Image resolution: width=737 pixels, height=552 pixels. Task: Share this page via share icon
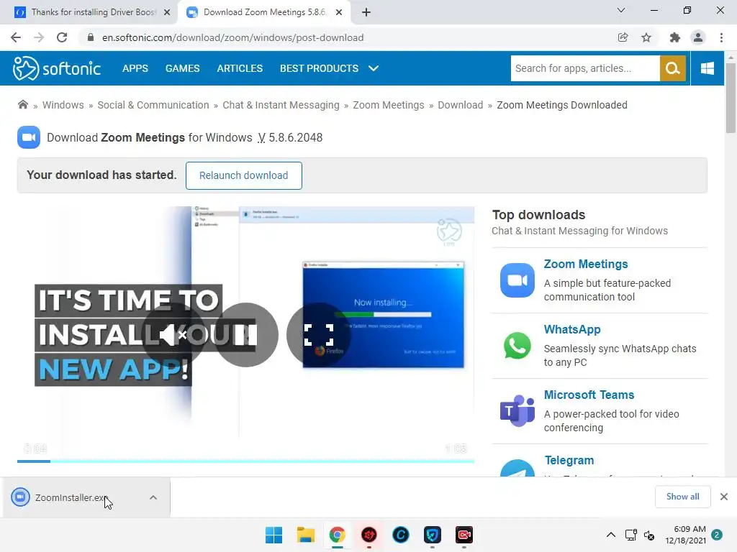pyautogui.click(x=623, y=37)
